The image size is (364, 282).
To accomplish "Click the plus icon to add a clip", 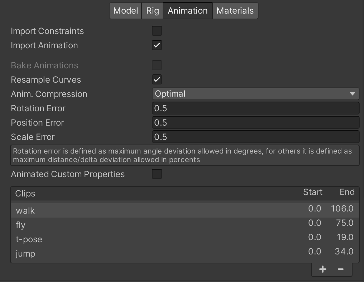I will pyautogui.click(x=322, y=269).
